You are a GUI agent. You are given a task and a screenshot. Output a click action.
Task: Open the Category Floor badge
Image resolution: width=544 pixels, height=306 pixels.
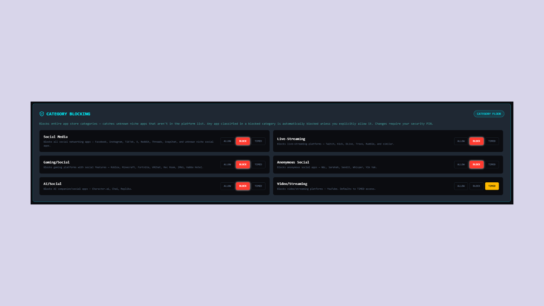[489, 114]
